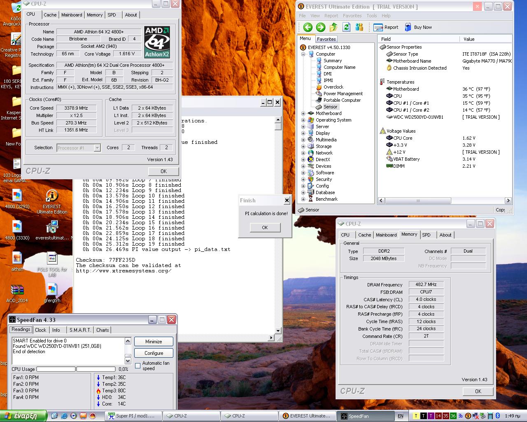The height and width of the screenshot is (422, 527).
Task: Expand the Storage node in EVEREST tree
Action: (x=303, y=146)
